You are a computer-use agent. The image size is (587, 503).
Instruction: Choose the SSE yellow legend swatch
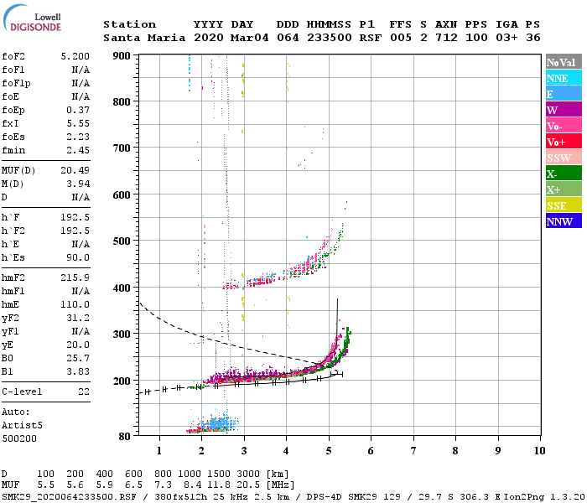[564, 205]
